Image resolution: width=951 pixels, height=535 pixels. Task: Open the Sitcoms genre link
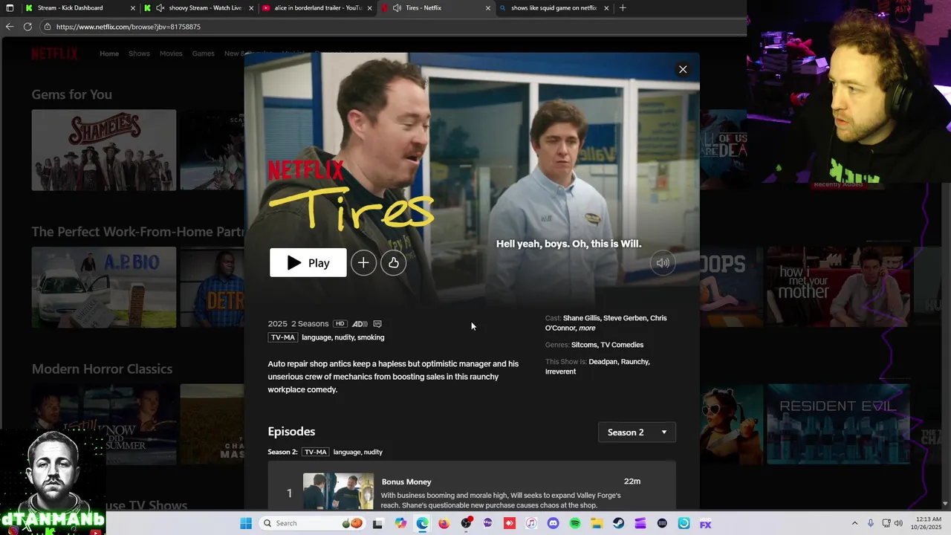tap(584, 345)
